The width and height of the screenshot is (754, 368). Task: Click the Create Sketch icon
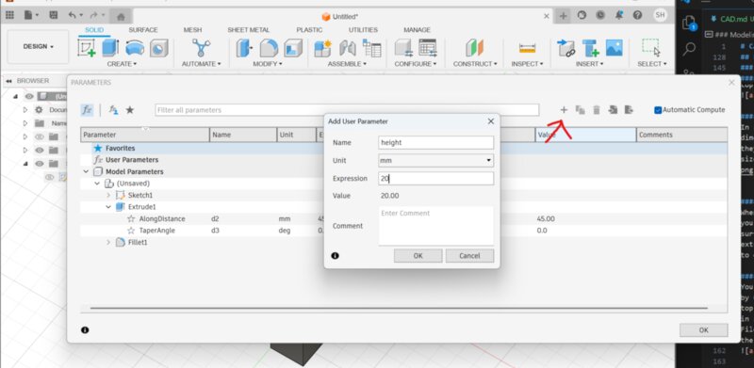tap(87, 48)
